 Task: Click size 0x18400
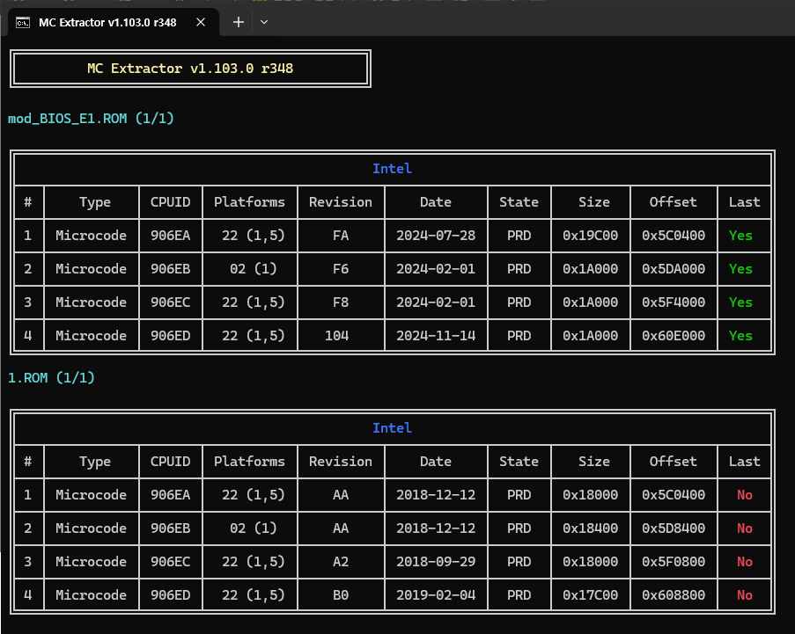590,528
